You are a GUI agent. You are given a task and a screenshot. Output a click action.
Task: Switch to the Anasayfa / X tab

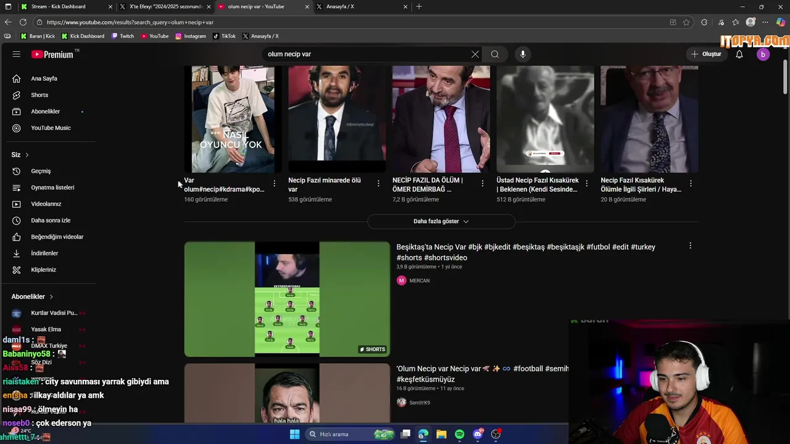(x=362, y=7)
